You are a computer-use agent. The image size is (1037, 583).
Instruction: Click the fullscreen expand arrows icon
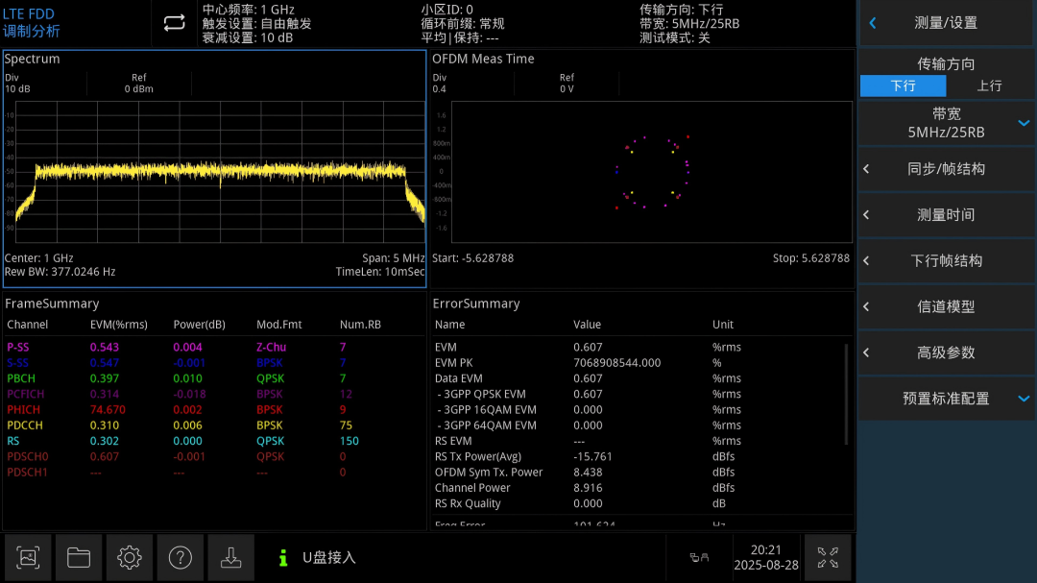click(828, 558)
